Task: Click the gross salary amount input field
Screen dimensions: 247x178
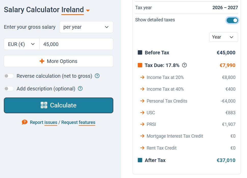Action: click(x=76, y=44)
